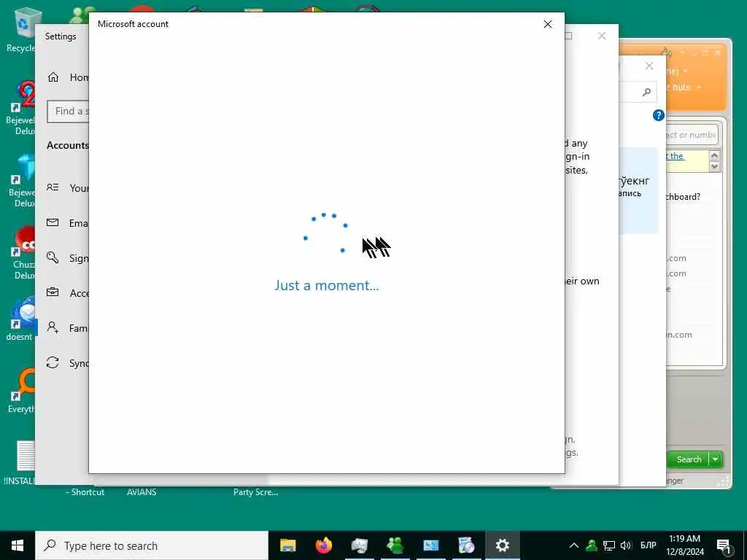Viewport: 747px width, 560px height.
Task: Click the green Search button in Messenger
Action: [x=689, y=459]
